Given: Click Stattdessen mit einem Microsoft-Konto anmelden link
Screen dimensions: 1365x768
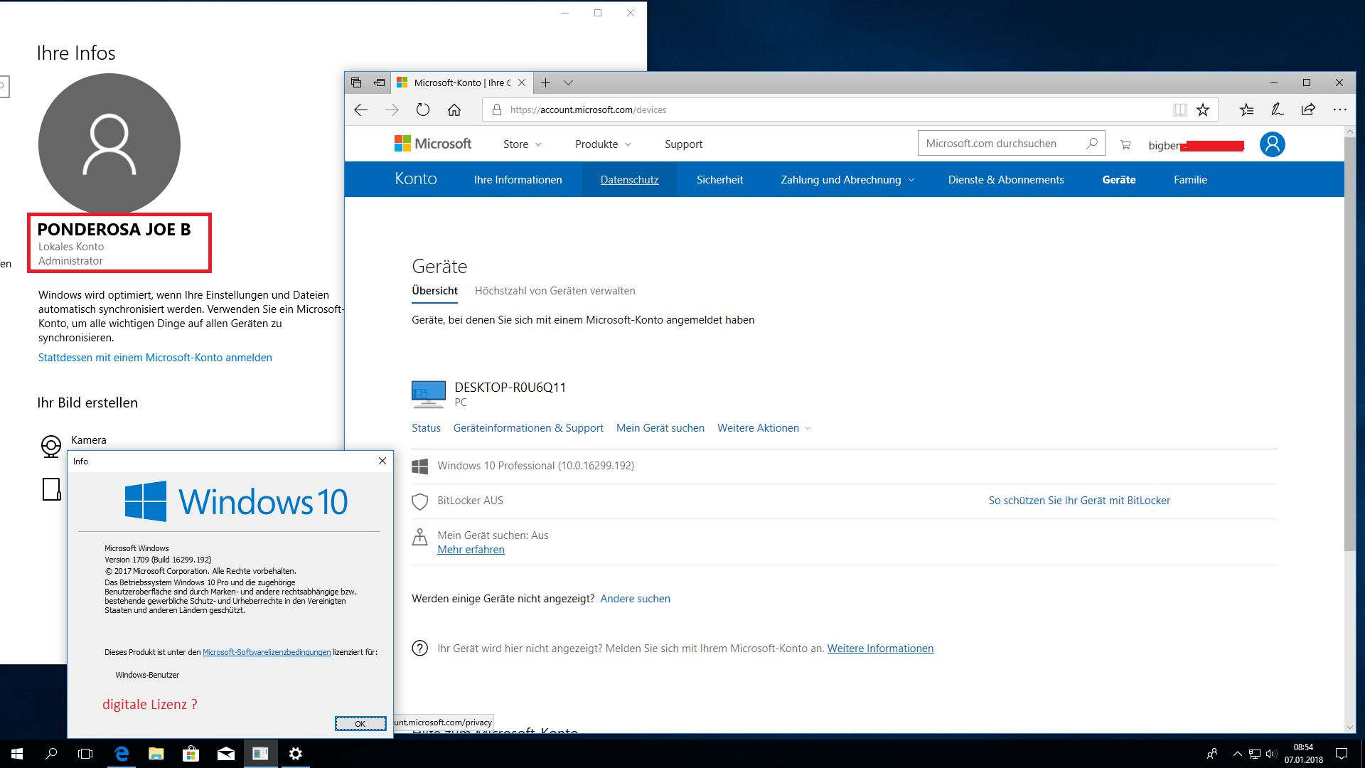Looking at the screenshot, I should [155, 358].
